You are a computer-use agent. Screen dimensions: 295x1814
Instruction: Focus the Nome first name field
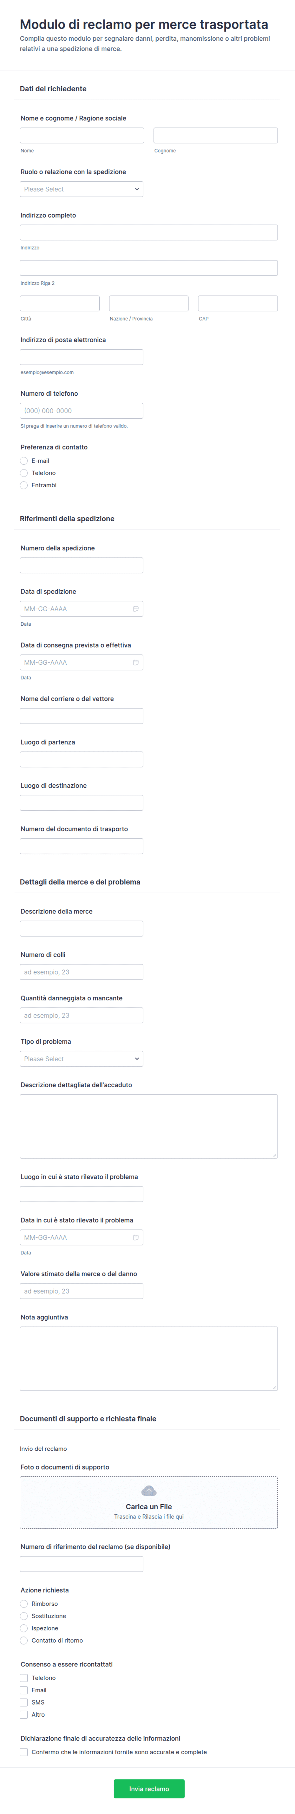tap(82, 135)
